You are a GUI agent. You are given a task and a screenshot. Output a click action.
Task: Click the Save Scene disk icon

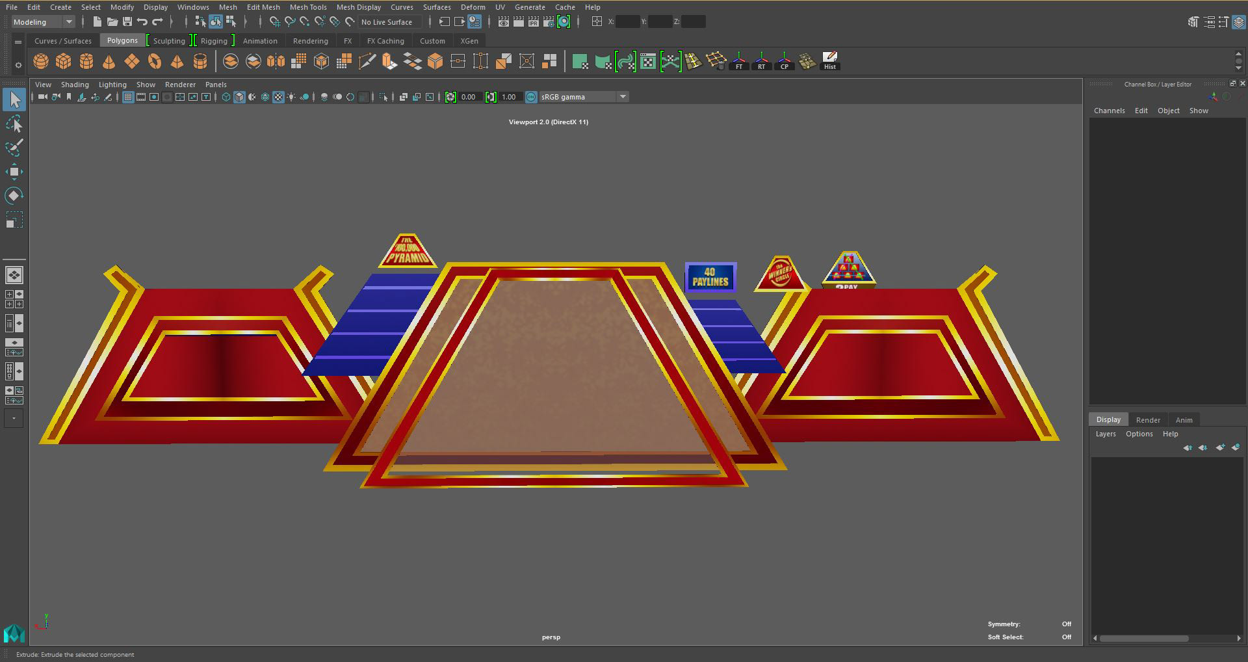pos(127,22)
